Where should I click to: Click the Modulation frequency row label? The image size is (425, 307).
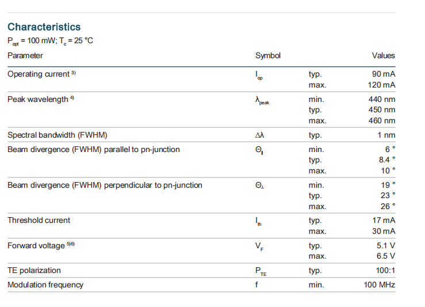45,285
